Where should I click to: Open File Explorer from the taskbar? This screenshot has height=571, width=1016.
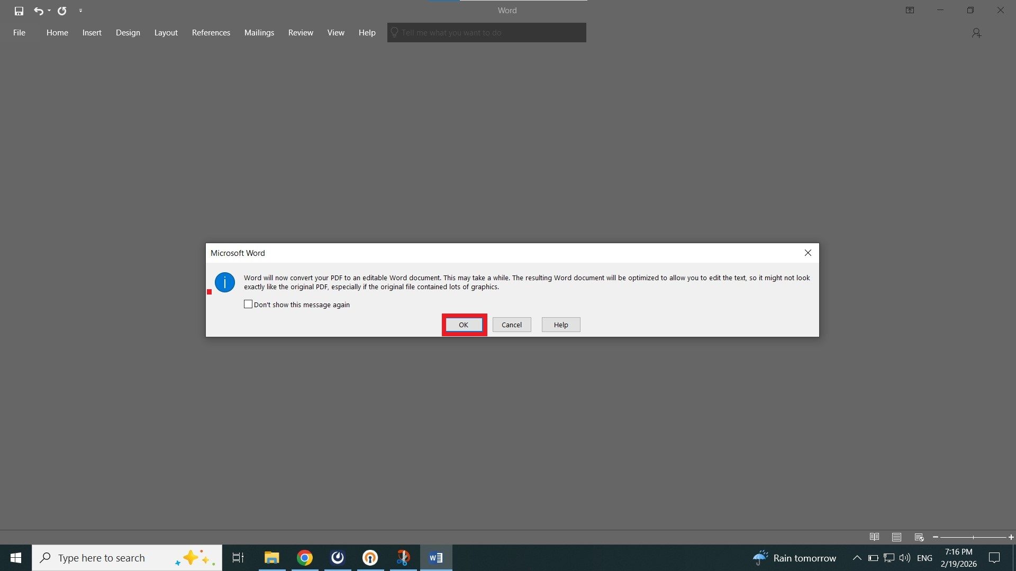pyautogui.click(x=271, y=558)
